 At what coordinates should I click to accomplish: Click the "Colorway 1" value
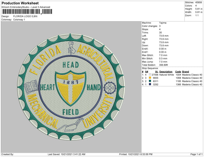19,20
